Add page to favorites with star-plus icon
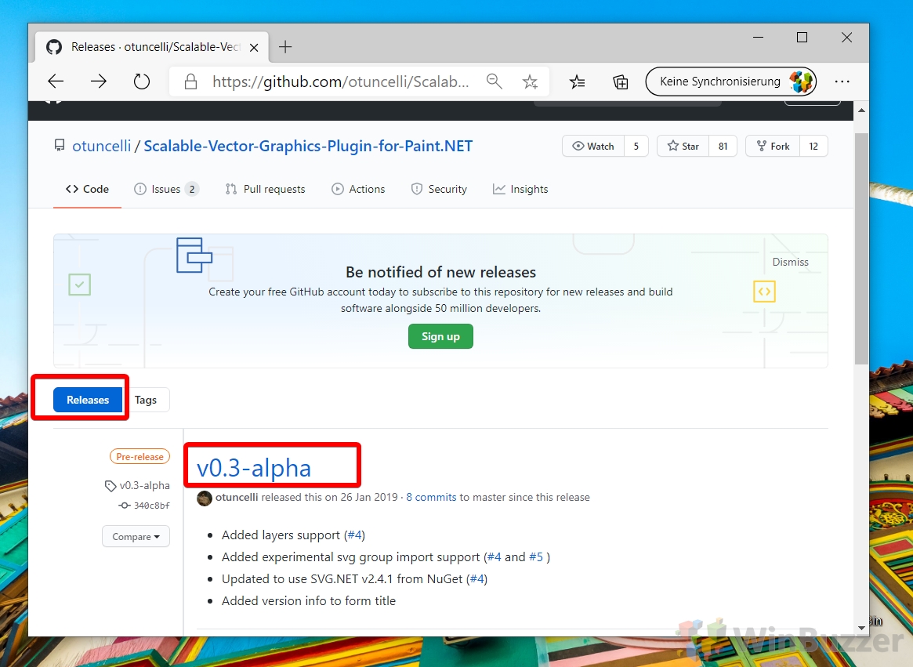Screen dimensions: 913x667 530,82
